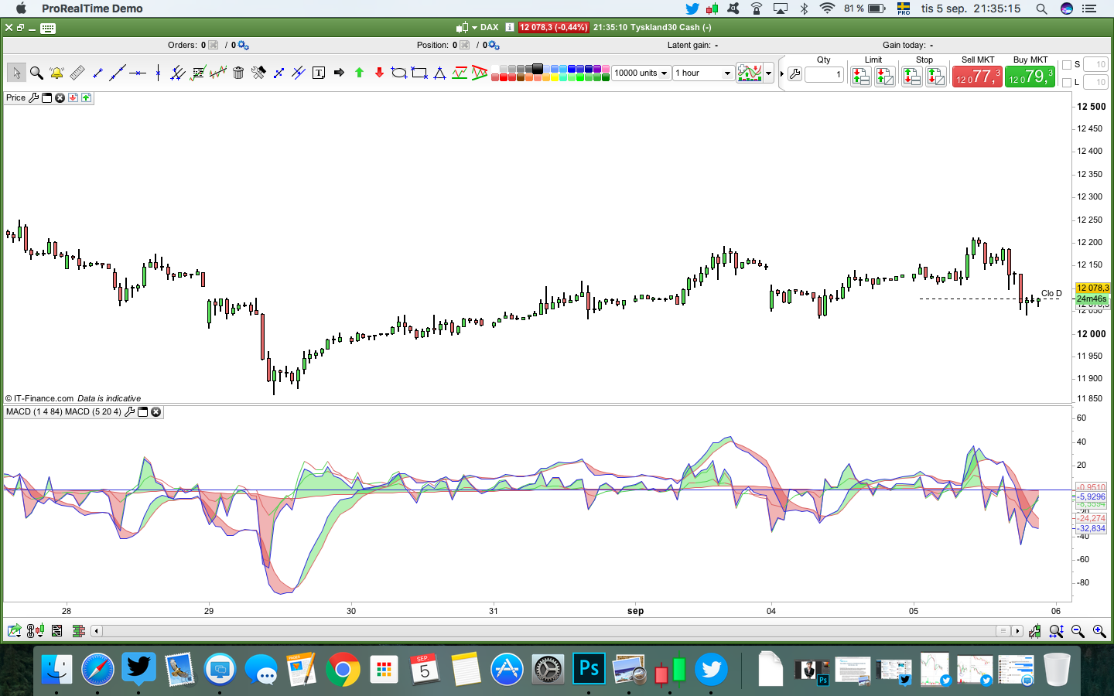Pick the pink color swatch
The image size is (1114, 696).
click(x=606, y=69)
